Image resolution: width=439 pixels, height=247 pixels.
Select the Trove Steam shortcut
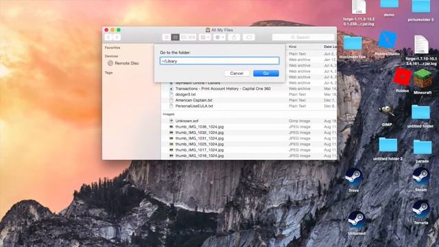pyautogui.click(x=354, y=180)
